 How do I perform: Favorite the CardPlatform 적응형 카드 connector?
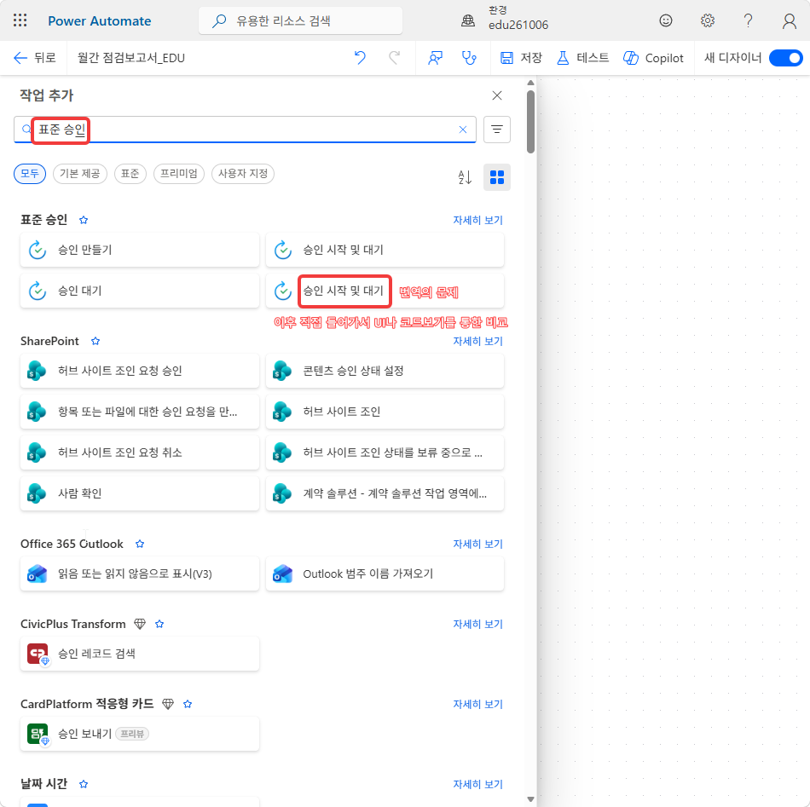pos(188,704)
